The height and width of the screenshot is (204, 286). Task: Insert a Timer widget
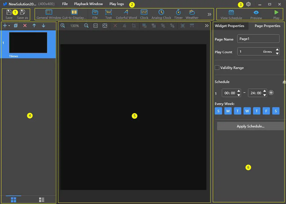point(178,14)
